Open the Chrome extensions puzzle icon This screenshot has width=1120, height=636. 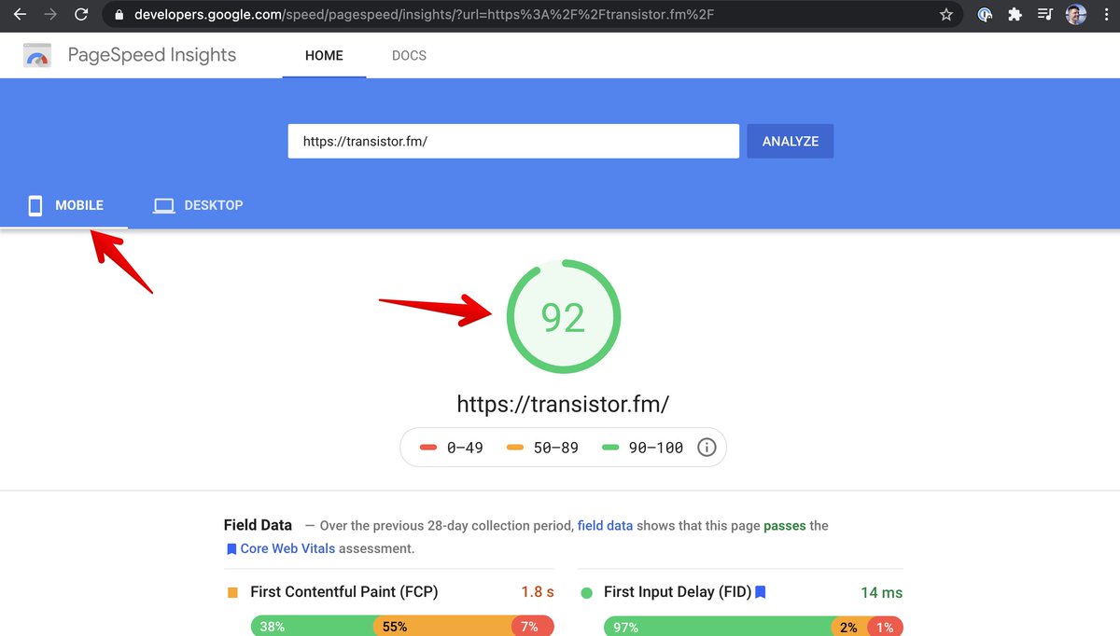coord(1015,15)
